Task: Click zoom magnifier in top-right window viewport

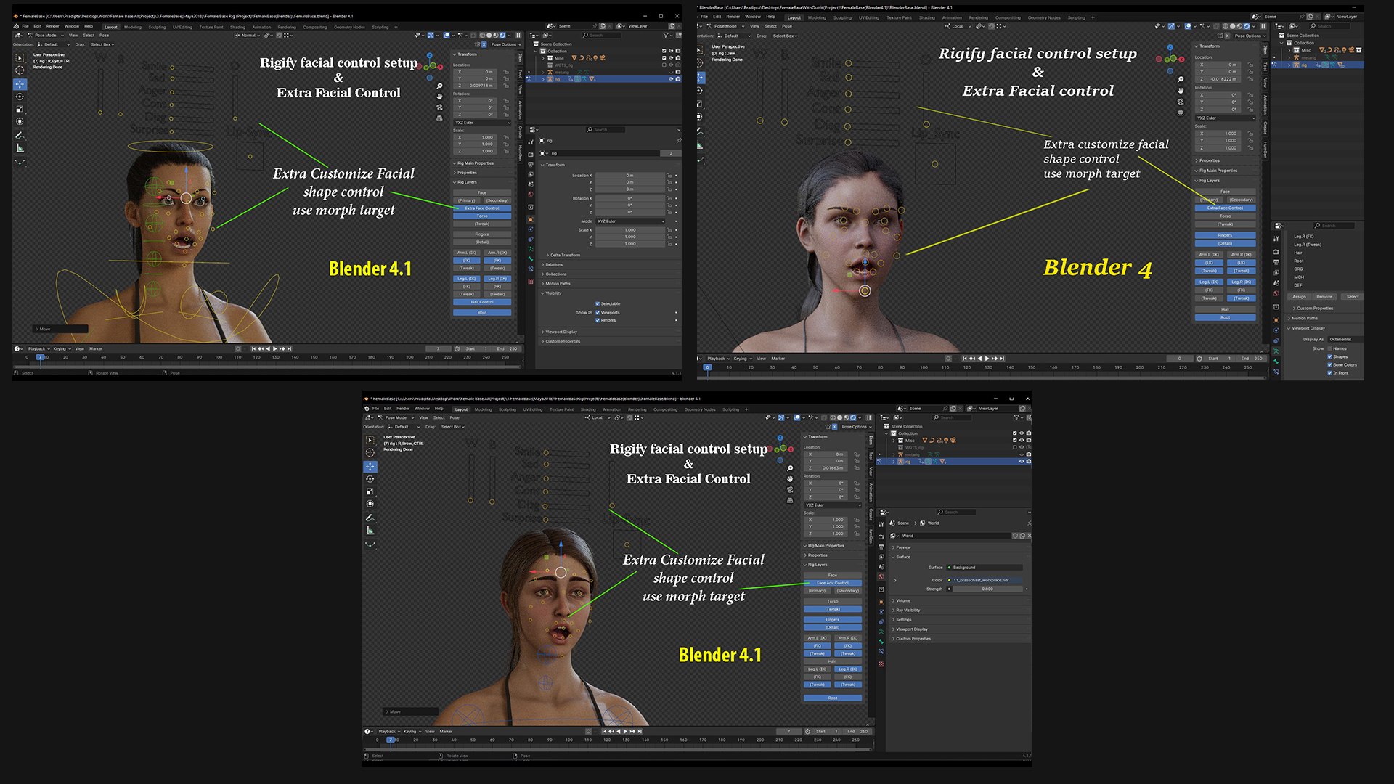Action: [1181, 80]
